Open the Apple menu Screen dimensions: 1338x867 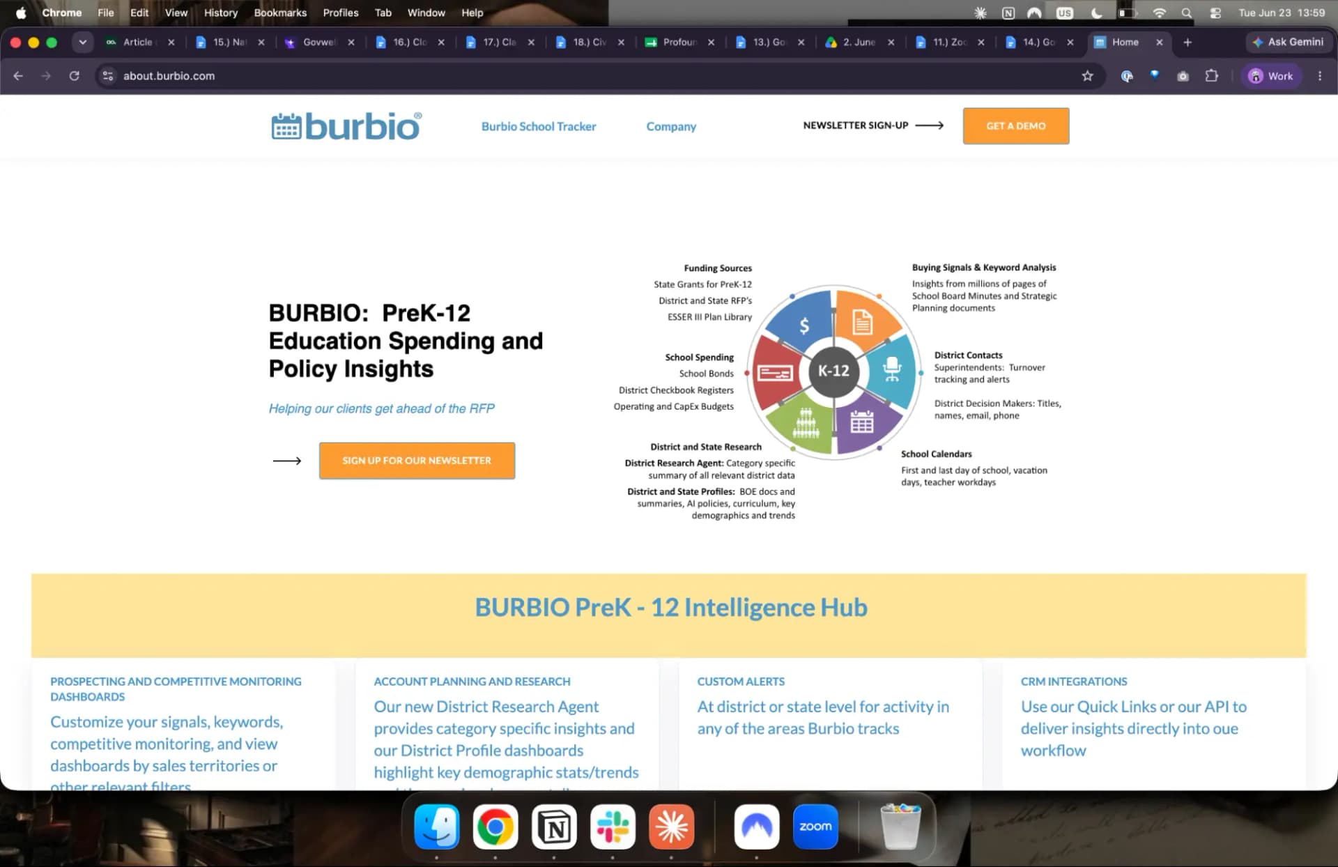pyautogui.click(x=21, y=13)
